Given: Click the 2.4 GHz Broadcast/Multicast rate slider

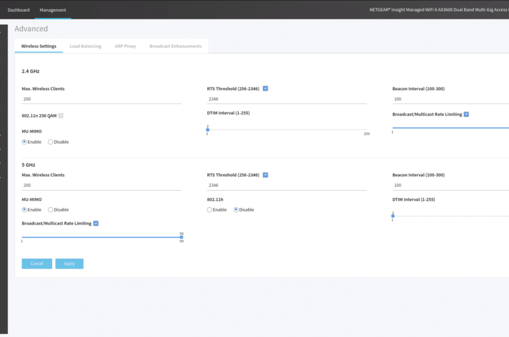Looking at the screenshot, I should (x=450, y=128).
